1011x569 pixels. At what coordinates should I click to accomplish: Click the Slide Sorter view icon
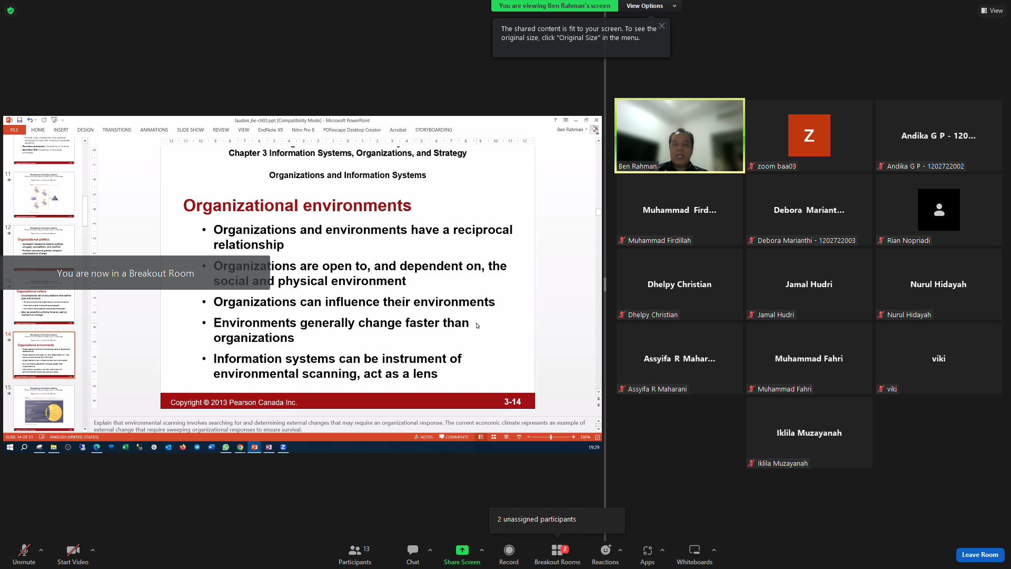(x=493, y=437)
